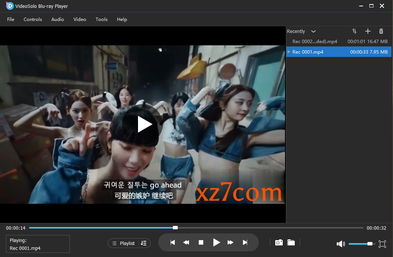Close the VideoSolo Blu-ray Player window
This screenshot has height=257, width=393.
pyautogui.click(x=382, y=6)
